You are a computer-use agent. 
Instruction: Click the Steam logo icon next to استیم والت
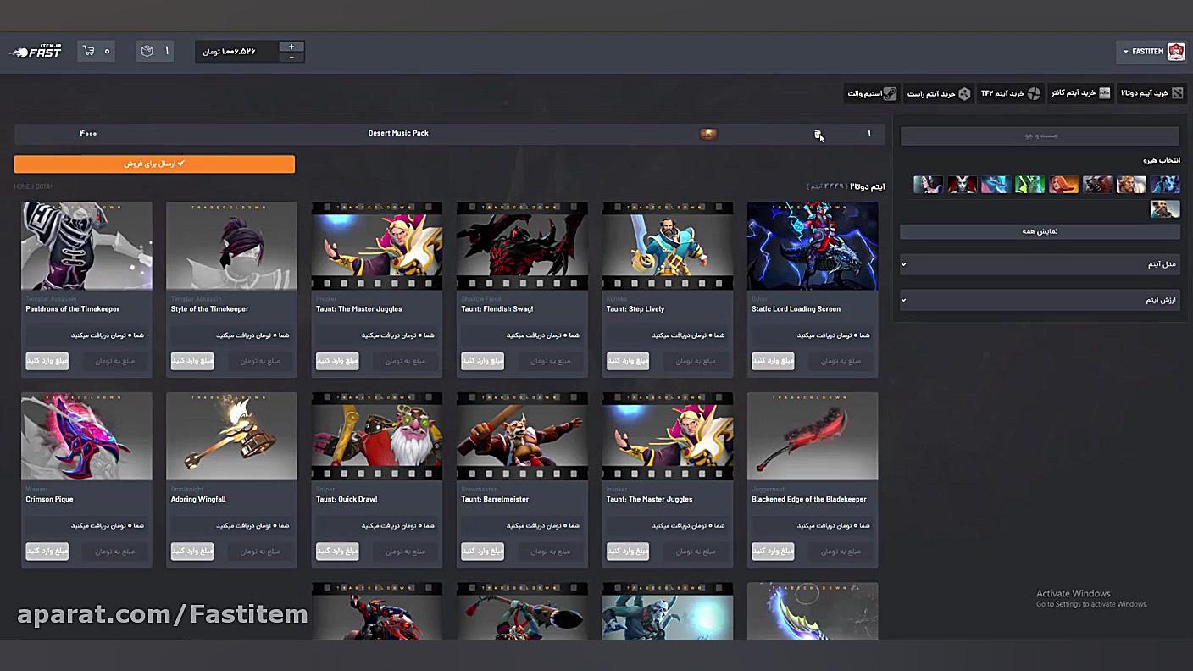tap(891, 93)
